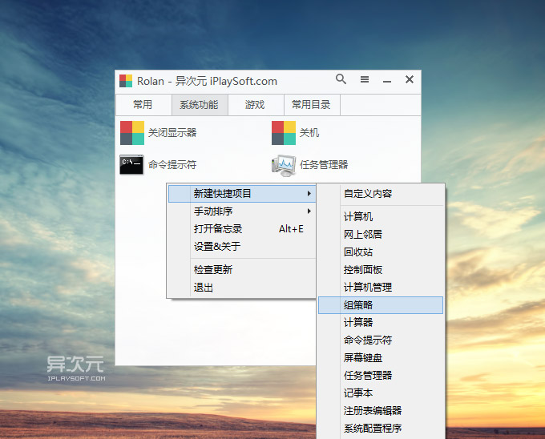Viewport: 545px width, 439px height.
Task: Switch to the 系统功能 tab
Action: [200, 104]
